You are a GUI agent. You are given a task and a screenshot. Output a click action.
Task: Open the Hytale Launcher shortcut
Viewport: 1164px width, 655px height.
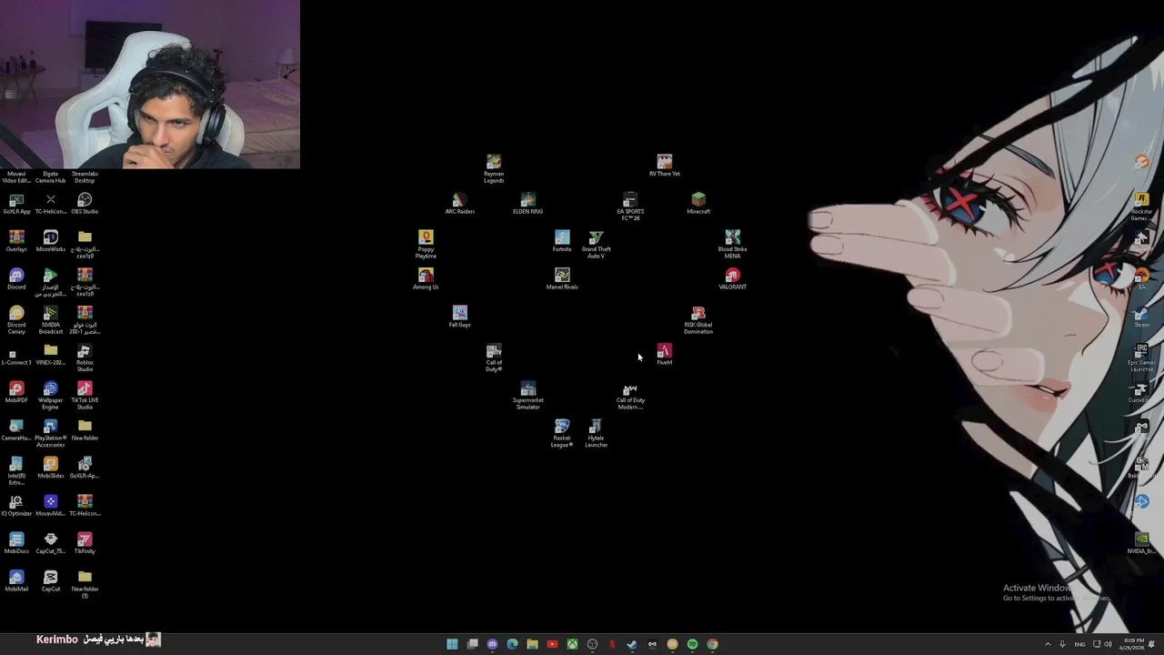pos(597,433)
